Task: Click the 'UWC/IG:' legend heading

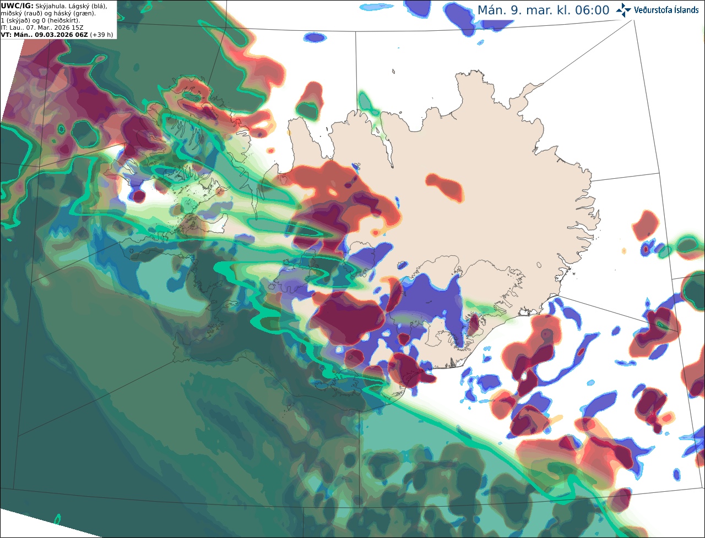Action: point(17,6)
